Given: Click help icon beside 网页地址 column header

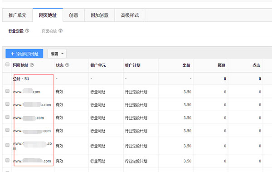Looking at the screenshot, I should click(32, 65).
